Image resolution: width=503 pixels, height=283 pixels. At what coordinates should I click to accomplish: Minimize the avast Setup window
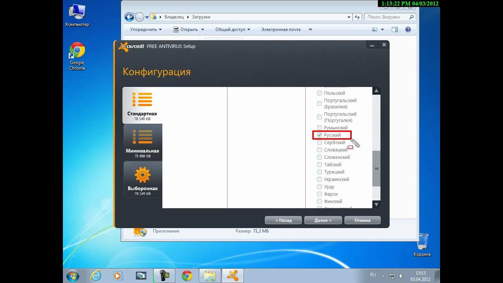pos(372,45)
